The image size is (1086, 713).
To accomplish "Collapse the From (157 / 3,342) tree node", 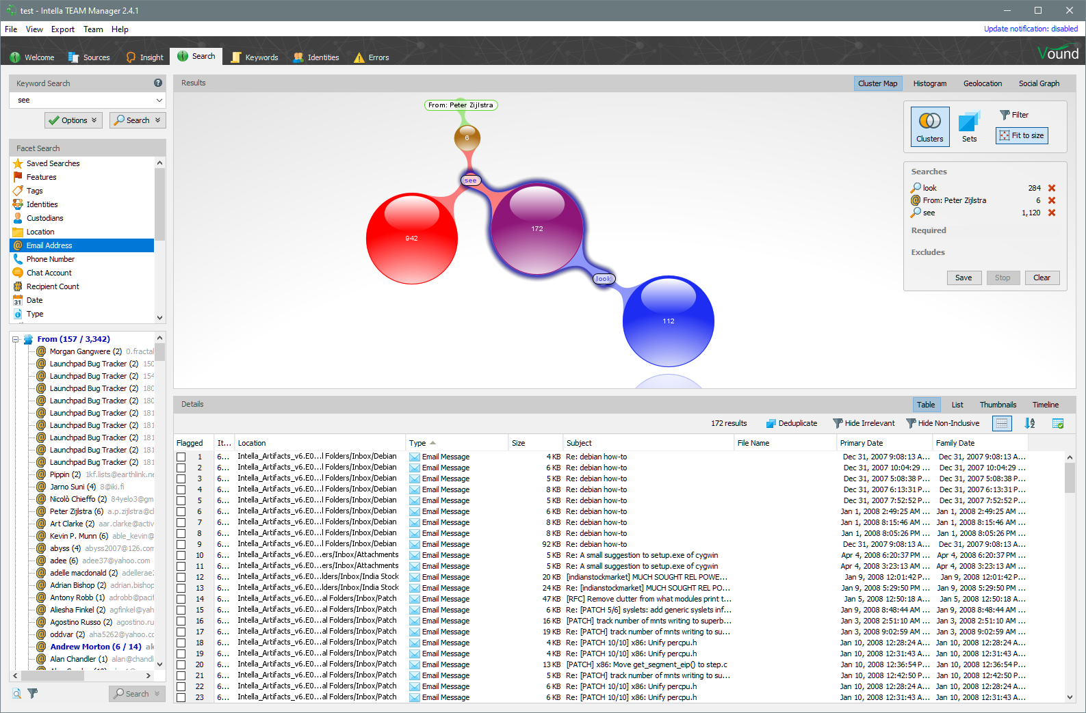I will point(16,339).
